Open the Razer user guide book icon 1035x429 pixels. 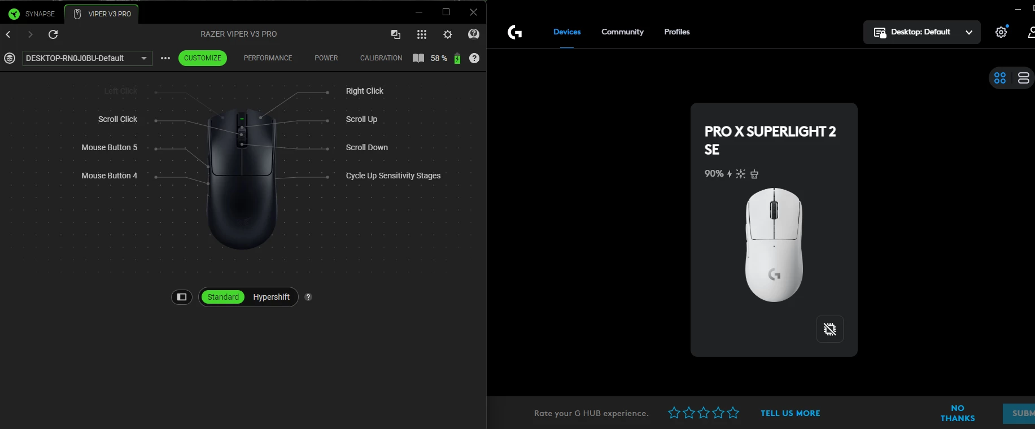point(418,58)
